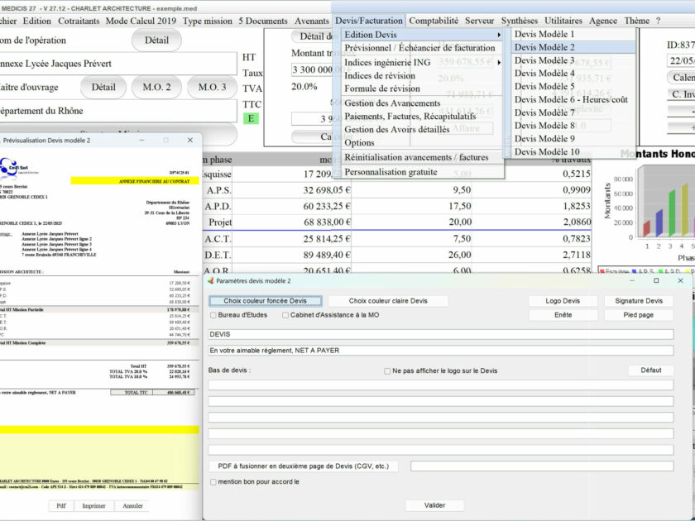Open the 5 Documents menu
The width and height of the screenshot is (695, 521).
(x=263, y=21)
